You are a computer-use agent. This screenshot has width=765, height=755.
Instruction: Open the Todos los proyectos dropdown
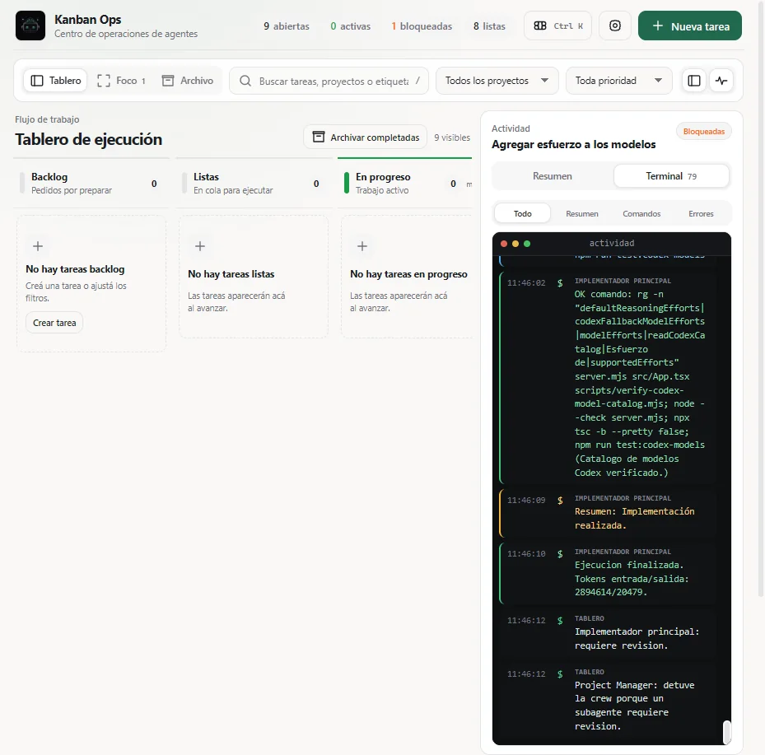click(x=497, y=81)
